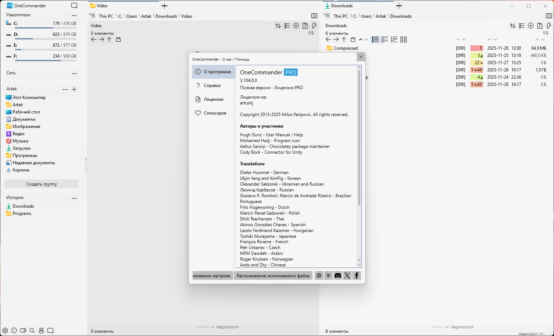
Task: Open the Artak group options menu
Action: click(x=65, y=90)
